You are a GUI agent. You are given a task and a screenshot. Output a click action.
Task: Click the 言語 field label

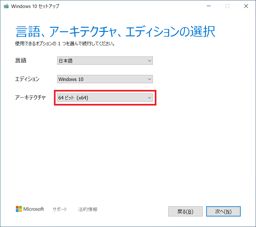pyautogui.click(x=21, y=61)
